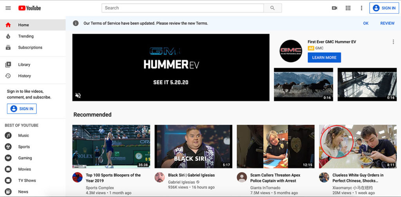This screenshot has height=197, width=401.
Task: Click the GMC round channel logo
Action: tap(291, 51)
